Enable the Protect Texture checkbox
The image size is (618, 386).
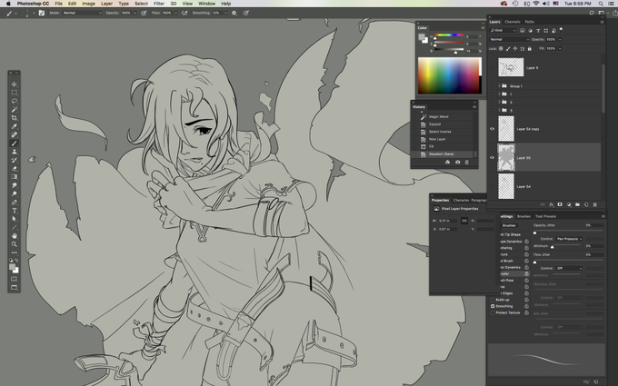pos(493,312)
